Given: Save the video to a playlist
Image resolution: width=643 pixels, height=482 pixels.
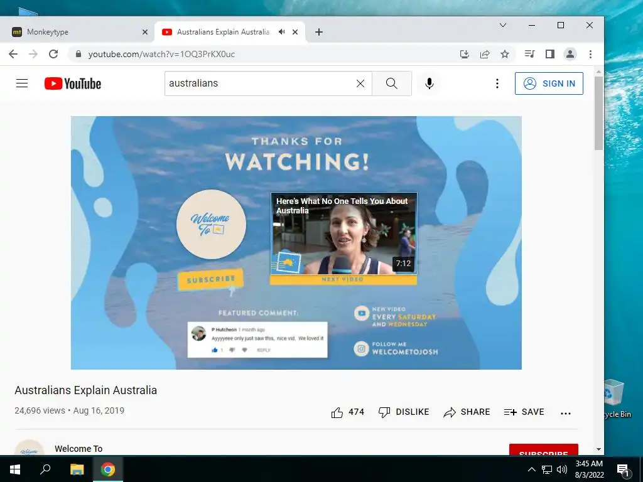Looking at the screenshot, I should point(524,412).
